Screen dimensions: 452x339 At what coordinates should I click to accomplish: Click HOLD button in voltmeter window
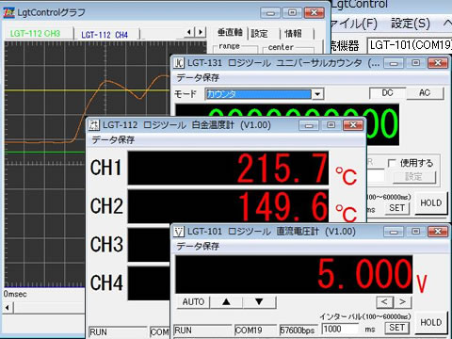[430, 322]
